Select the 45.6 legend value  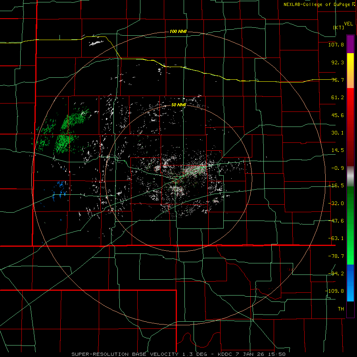tap(338, 115)
